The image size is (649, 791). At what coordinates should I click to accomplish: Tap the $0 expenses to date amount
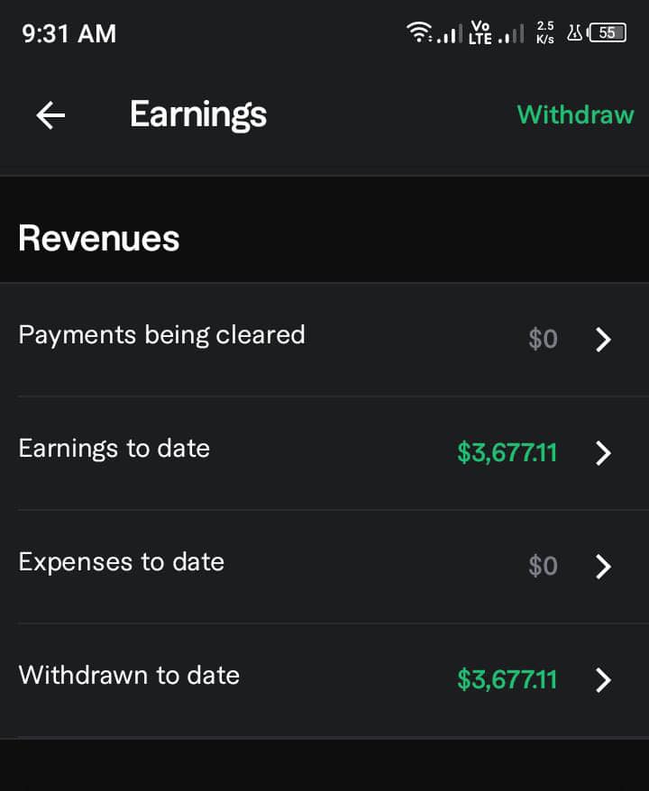tap(543, 567)
